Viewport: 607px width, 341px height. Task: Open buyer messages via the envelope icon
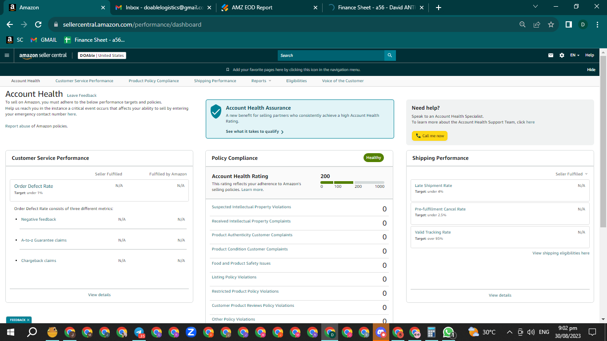pyautogui.click(x=551, y=56)
